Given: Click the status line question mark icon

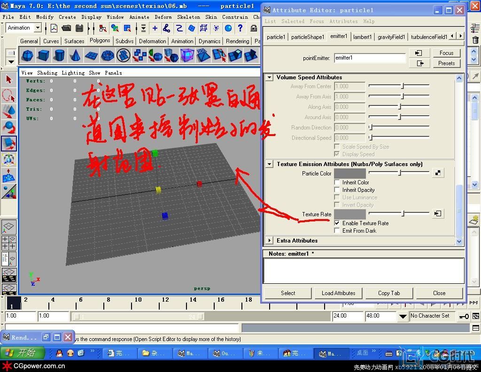Looking at the screenshot, I should (240, 28).
